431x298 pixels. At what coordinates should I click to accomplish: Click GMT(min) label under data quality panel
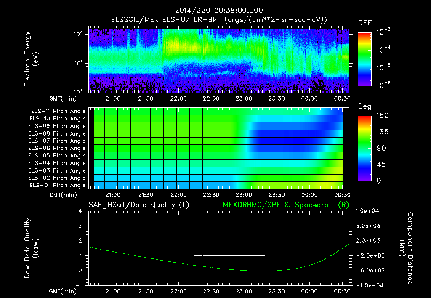[63, 291]
